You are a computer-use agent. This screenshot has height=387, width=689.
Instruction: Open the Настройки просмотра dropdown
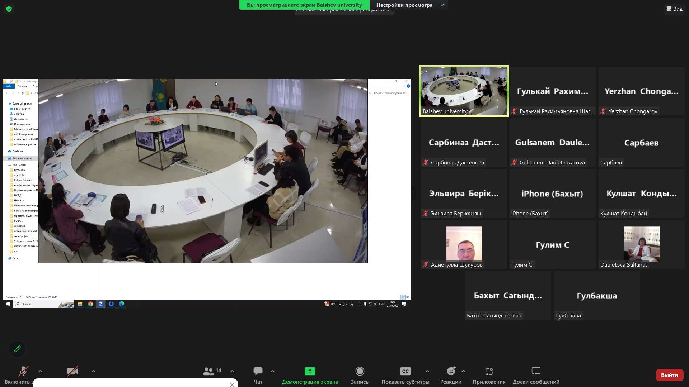coord(410,5)
